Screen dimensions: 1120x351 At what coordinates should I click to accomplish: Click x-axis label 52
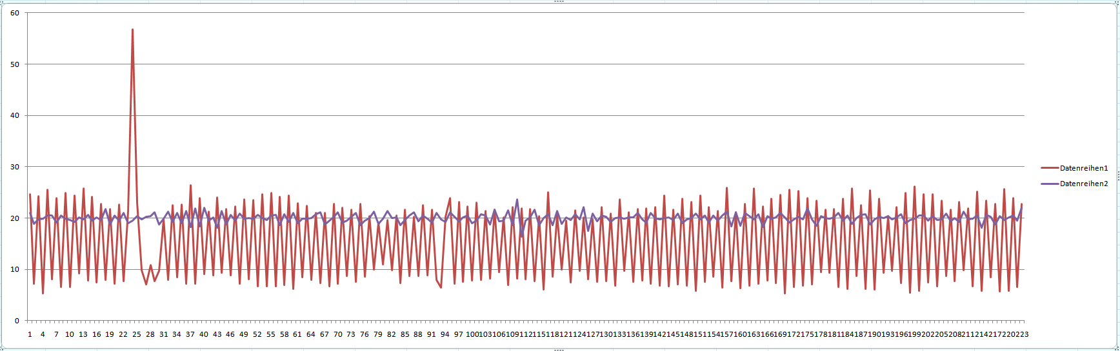pos(257,334)
